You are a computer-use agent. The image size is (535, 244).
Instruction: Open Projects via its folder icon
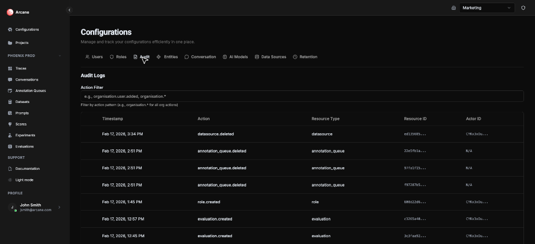pyautogui.click(x=10, y=43)
